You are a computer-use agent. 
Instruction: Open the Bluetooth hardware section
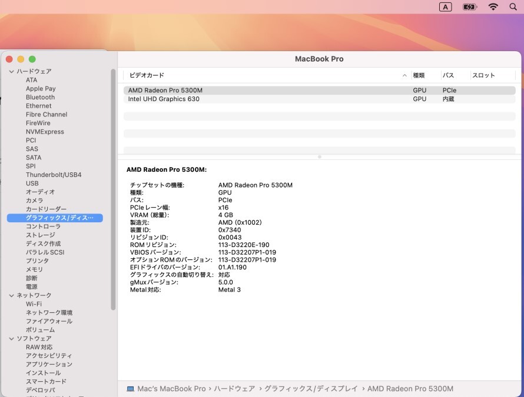(x=41, y=97)
